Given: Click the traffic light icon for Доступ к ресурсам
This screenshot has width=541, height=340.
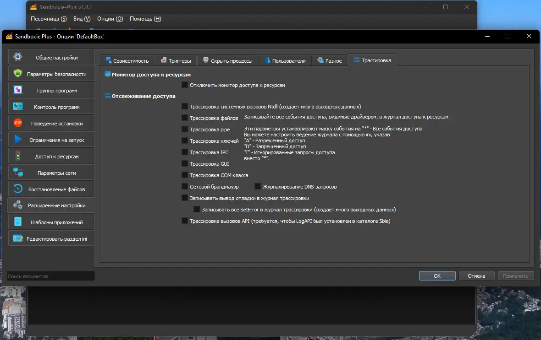Looking at the screenshot, I should click(18, 156).
